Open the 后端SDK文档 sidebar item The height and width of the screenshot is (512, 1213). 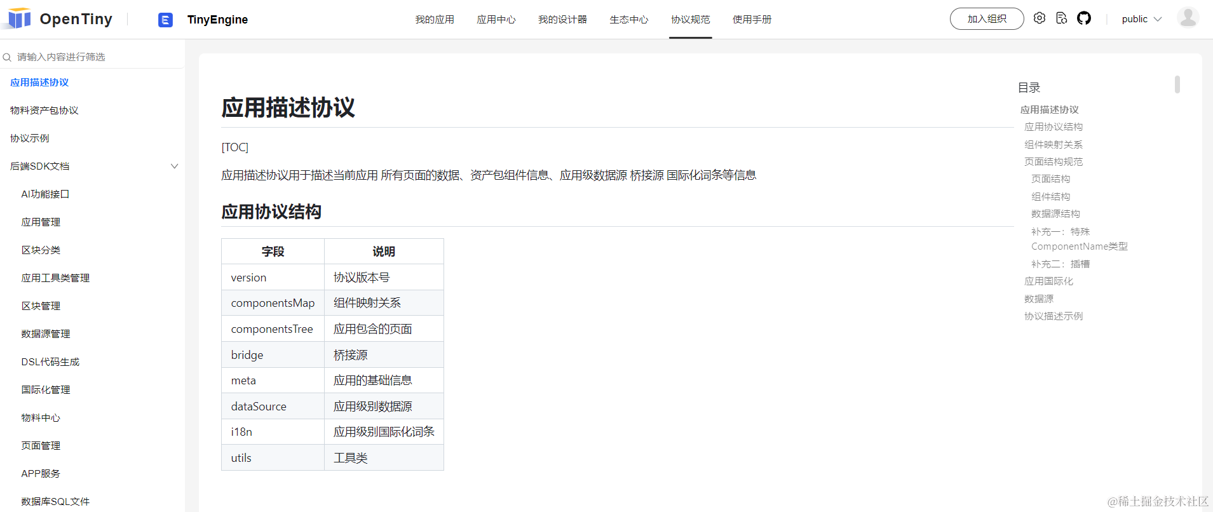[40, 166]
